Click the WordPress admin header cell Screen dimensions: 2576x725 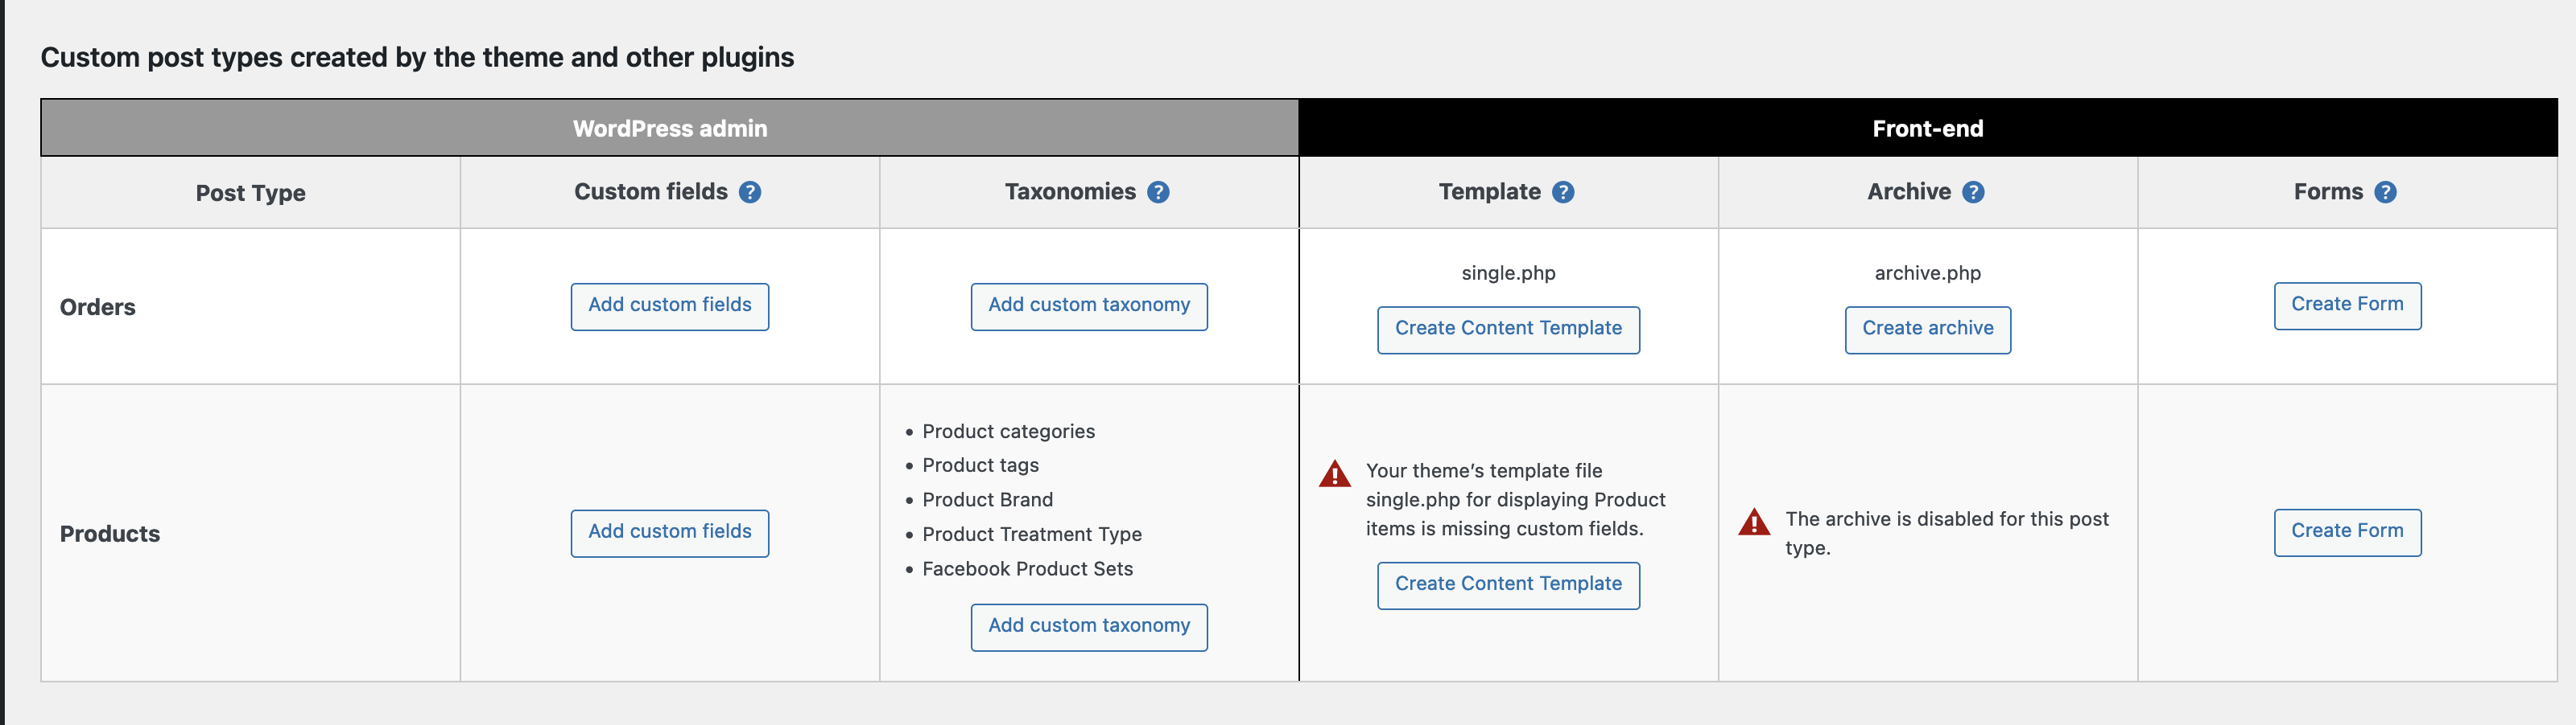point(670,128)
